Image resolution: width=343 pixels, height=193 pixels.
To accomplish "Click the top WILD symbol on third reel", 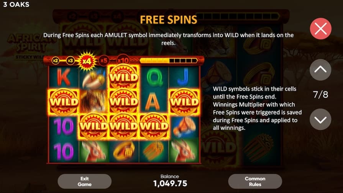I will click(124, 77).
